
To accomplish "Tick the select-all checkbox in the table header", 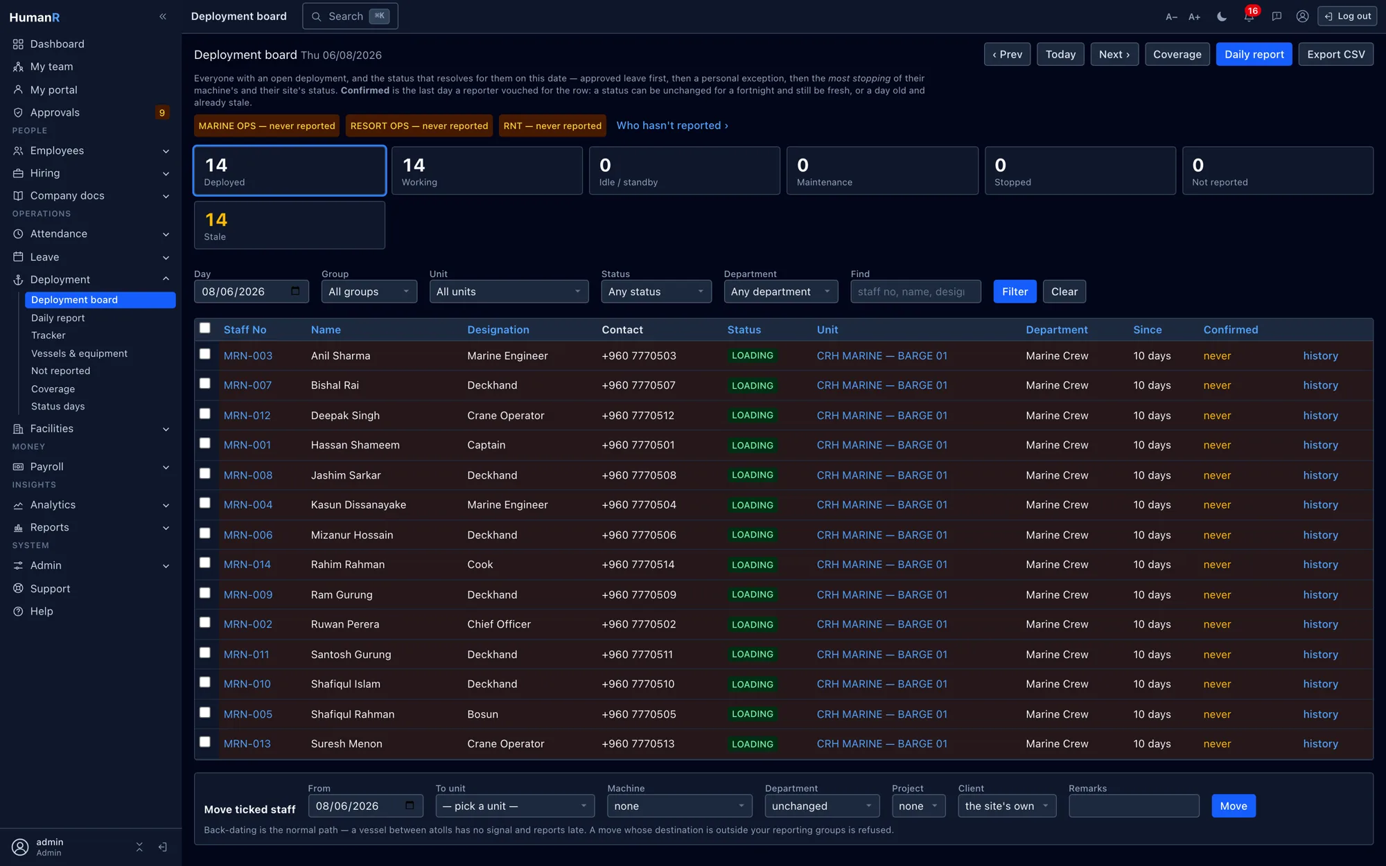I will tap(205, 328).
